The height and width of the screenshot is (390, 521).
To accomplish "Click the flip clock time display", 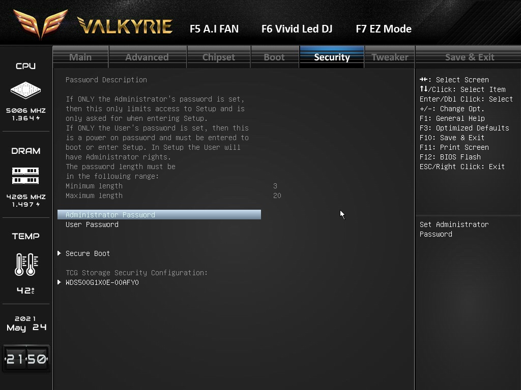I will click(26, 359).
